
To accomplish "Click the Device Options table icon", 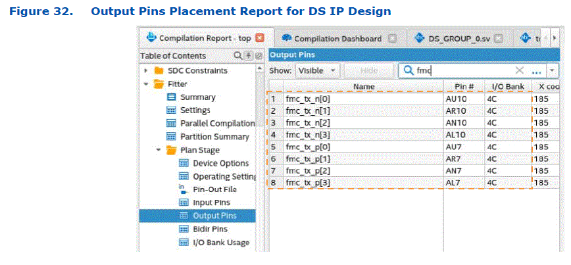I will tap(184, 164).
